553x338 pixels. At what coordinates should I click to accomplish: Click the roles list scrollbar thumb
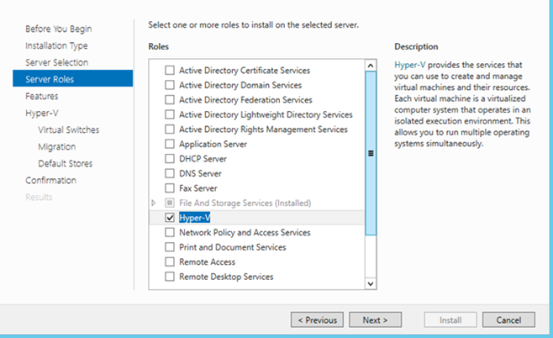point(371,153)
